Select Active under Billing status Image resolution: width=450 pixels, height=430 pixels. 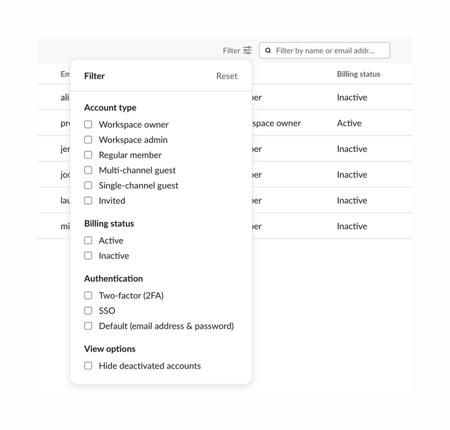[x=88, y=240]
